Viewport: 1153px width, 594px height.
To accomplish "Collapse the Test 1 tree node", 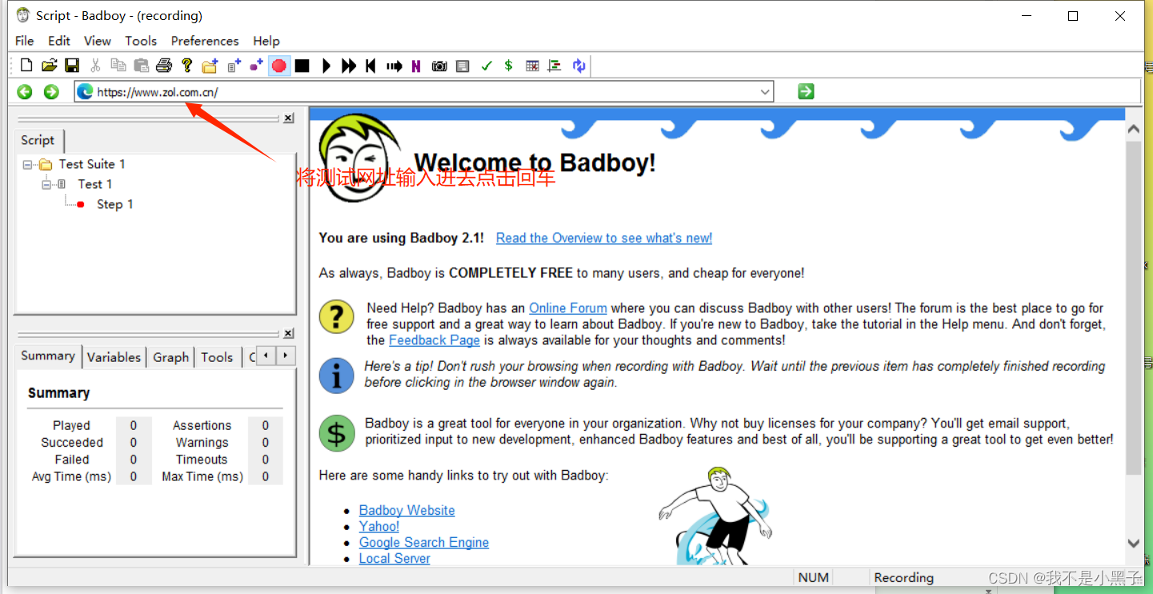I will pos(46,184).
